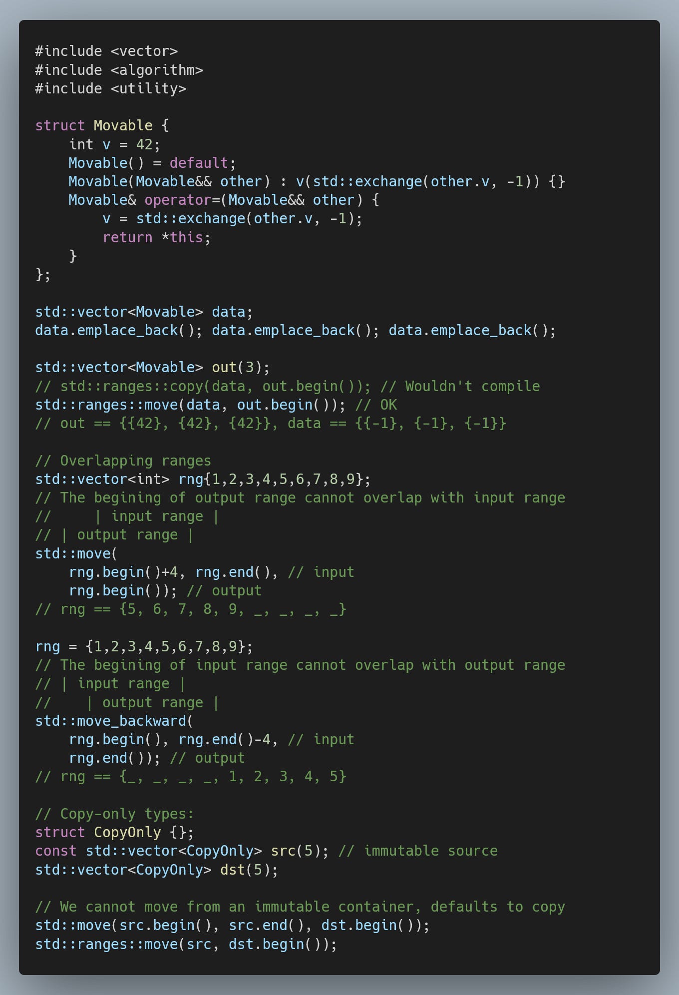Click the '#include <algorithm>' line

119,70
